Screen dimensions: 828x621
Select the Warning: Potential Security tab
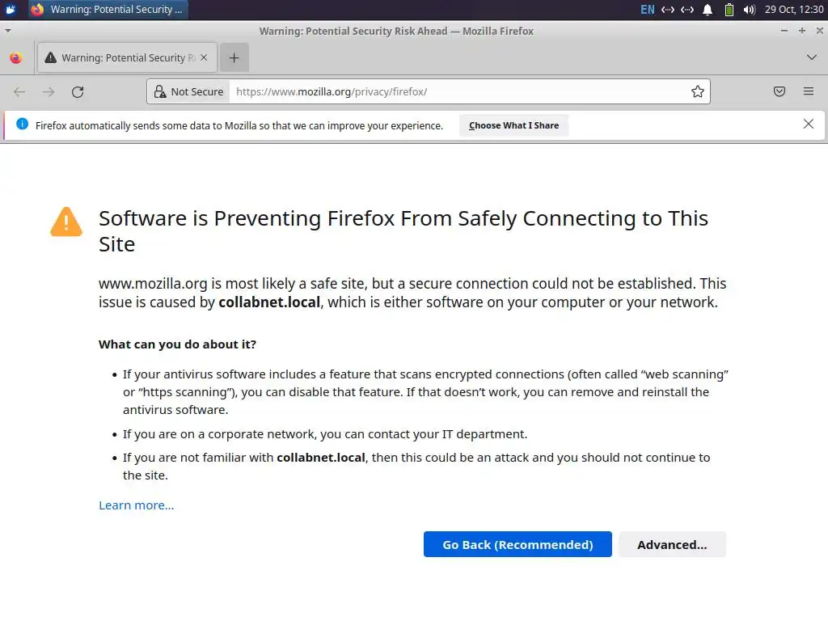[121, 57]
